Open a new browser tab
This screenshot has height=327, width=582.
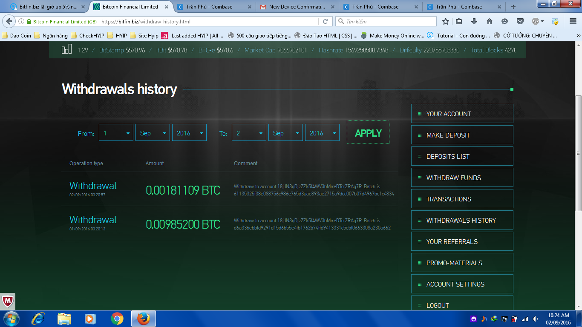513,7
